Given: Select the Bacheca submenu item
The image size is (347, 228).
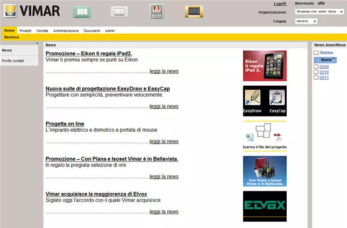Looking at the screenshot, I should pos(12,37).
